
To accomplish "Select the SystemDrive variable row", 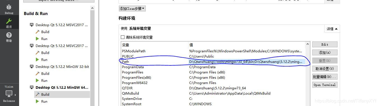I will tap(213, 99).
